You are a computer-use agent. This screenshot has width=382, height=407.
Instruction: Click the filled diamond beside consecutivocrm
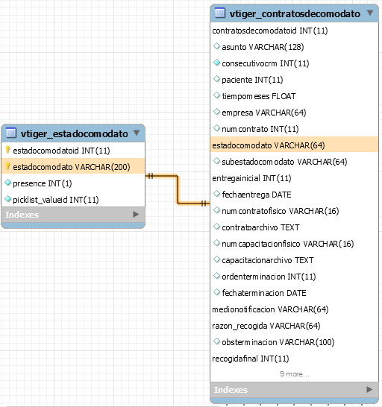click(216, 63)
